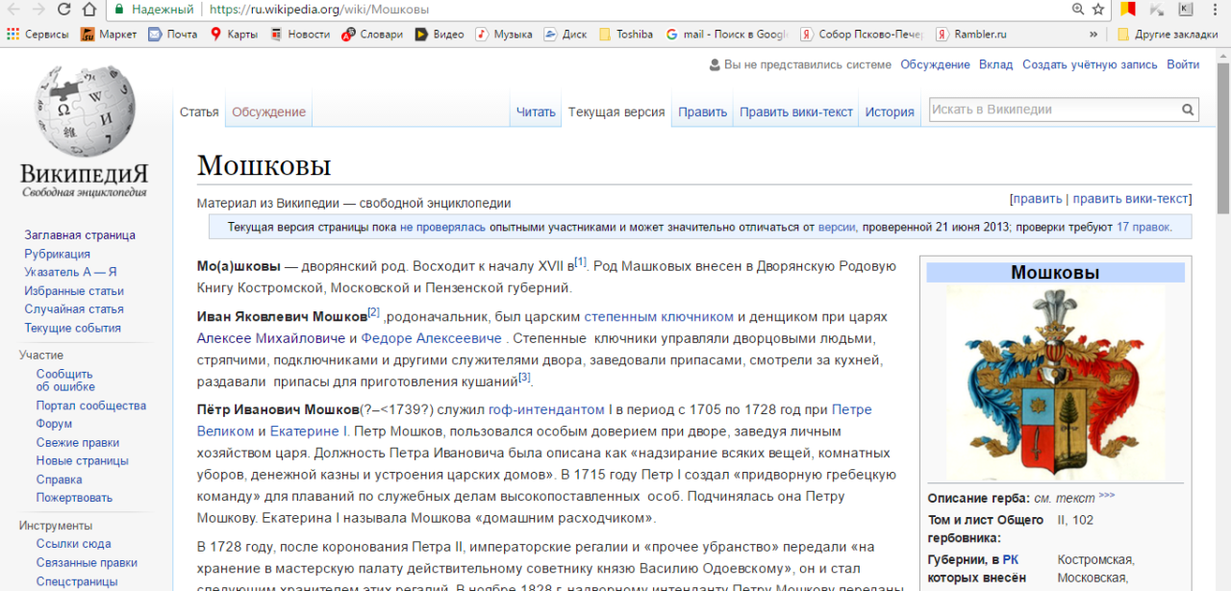This screenshot has height=591, width=1231.
Task: Click footnote reference [1]
Action: (x=580, y=261)
